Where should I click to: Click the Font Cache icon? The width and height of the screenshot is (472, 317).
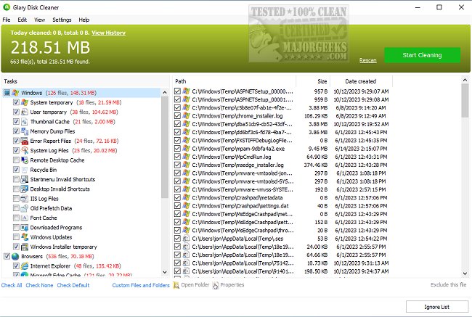pyautogui.click(x=25, y=218)
